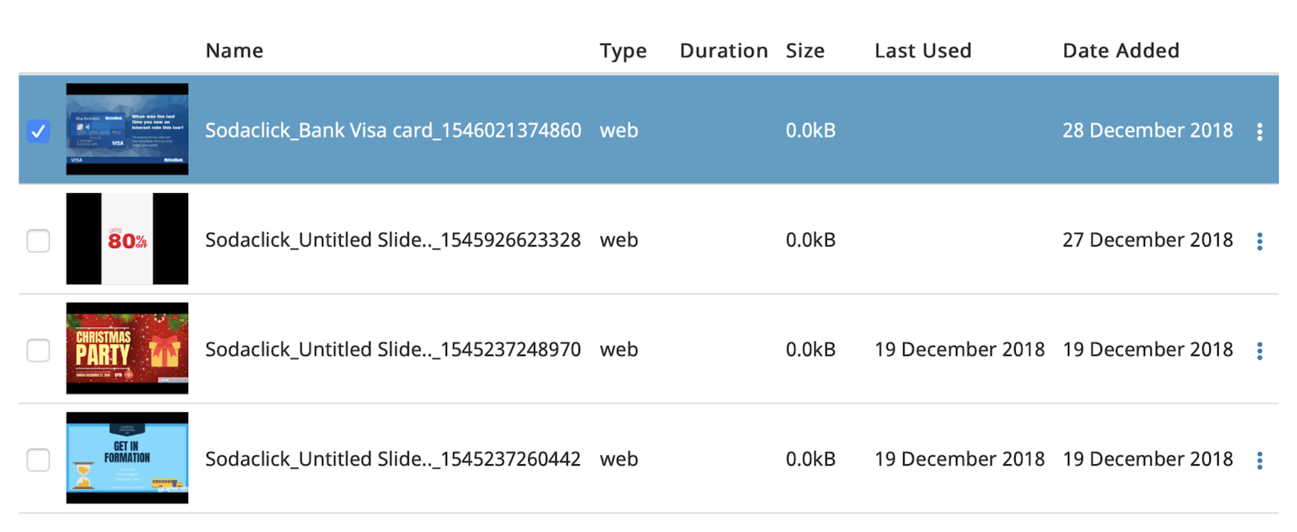Open three-dot menu for Bank Visa card row
The image size is (1297, 532).
(x=1259, y=132)
